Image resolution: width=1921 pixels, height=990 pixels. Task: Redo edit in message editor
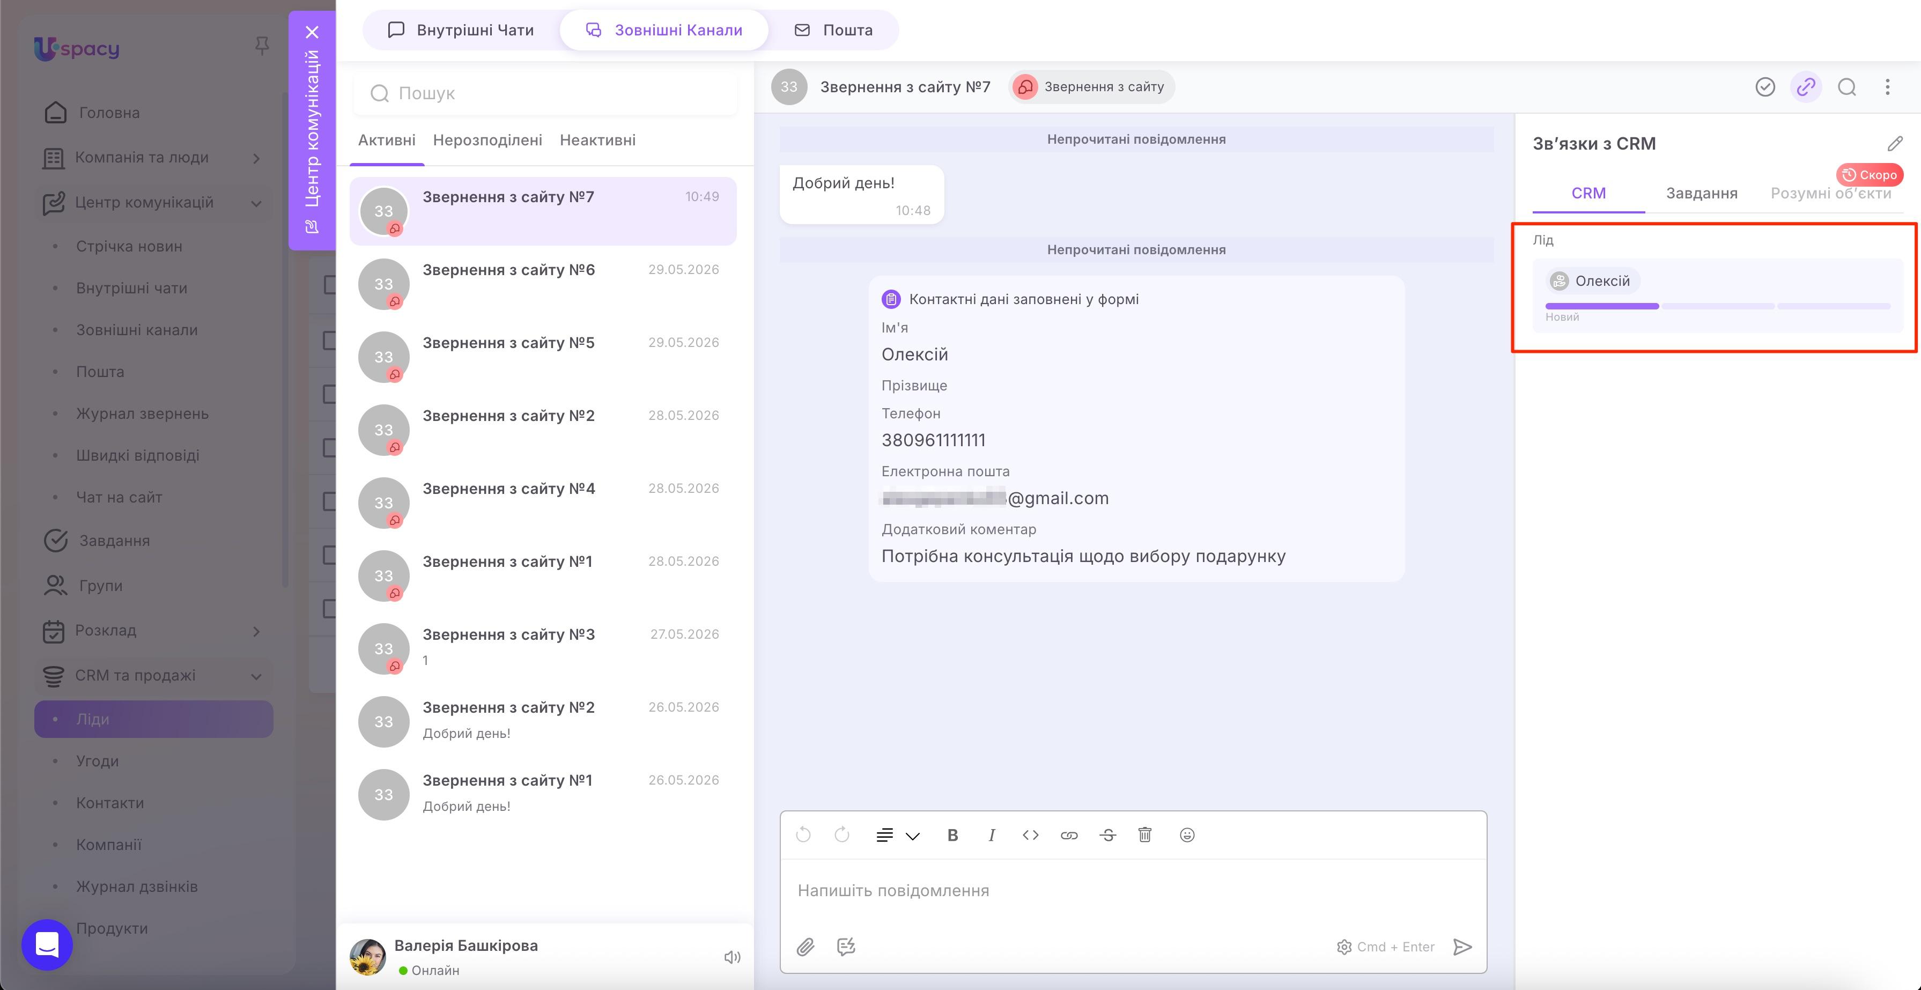point(842,834)
